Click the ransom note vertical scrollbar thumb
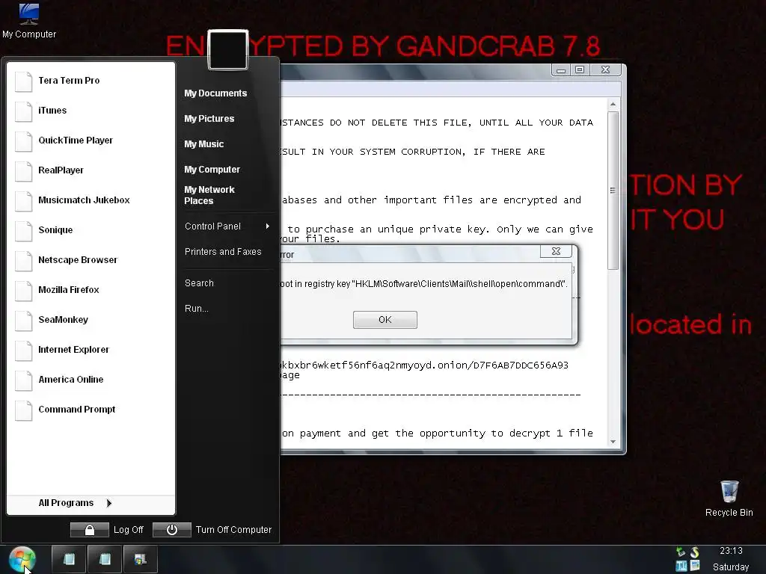This screenshot has height=574, width=766. (x=613, y=191)
